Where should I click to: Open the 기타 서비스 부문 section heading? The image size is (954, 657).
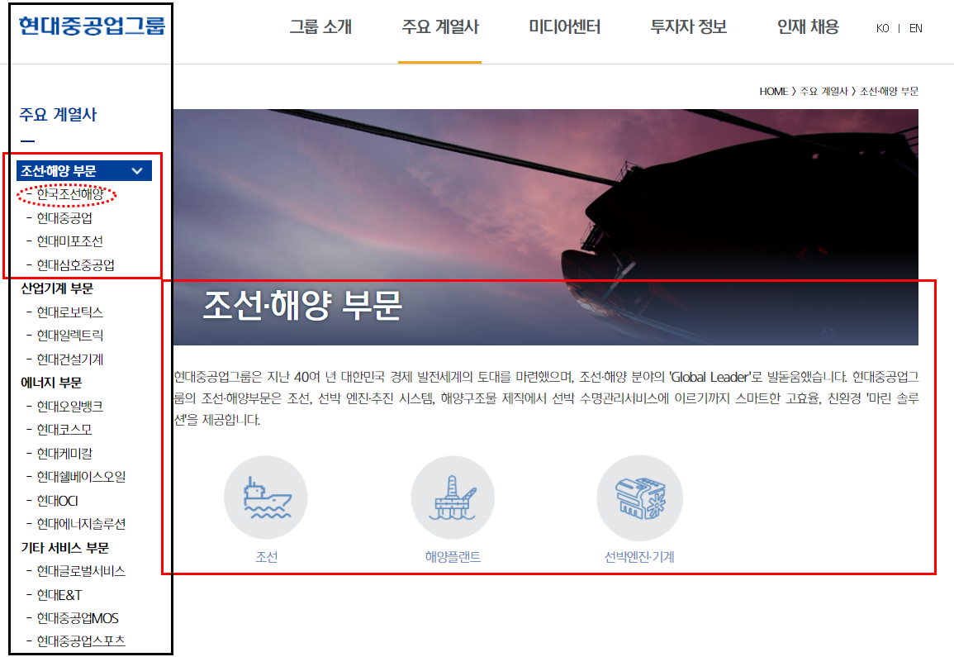point(65,548)
